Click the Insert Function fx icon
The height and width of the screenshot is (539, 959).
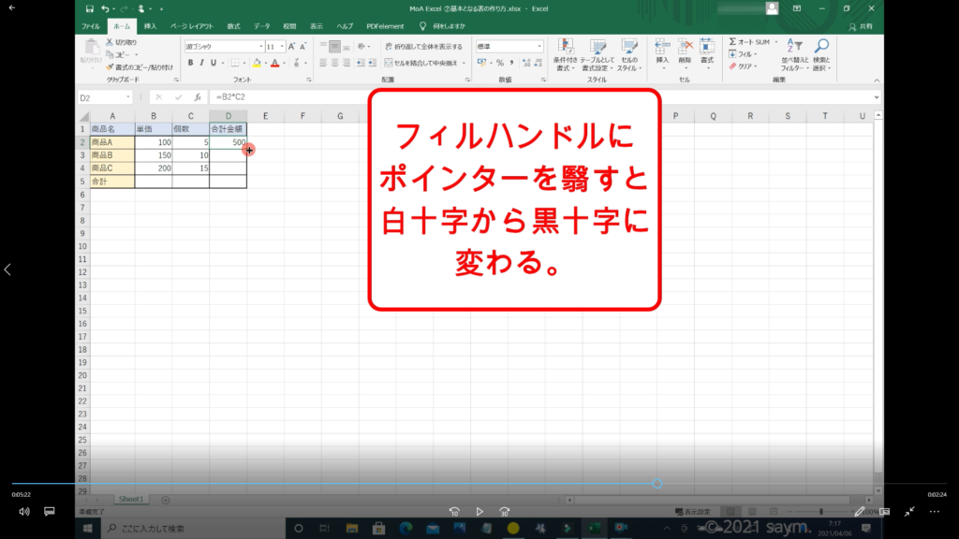pos(197,97)
